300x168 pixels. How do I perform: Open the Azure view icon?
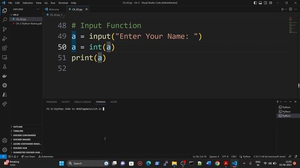click(5, 95)
